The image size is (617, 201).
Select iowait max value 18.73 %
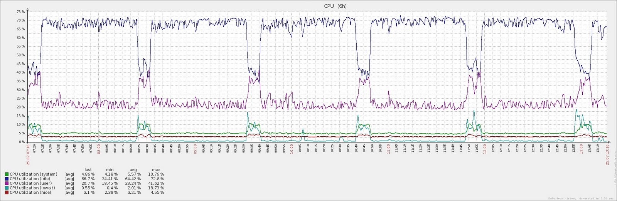coord(156,188)
